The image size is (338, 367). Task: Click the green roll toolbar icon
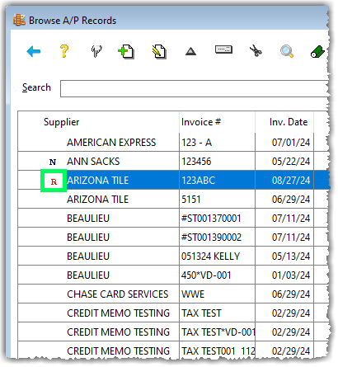click(x=317, y=52)
